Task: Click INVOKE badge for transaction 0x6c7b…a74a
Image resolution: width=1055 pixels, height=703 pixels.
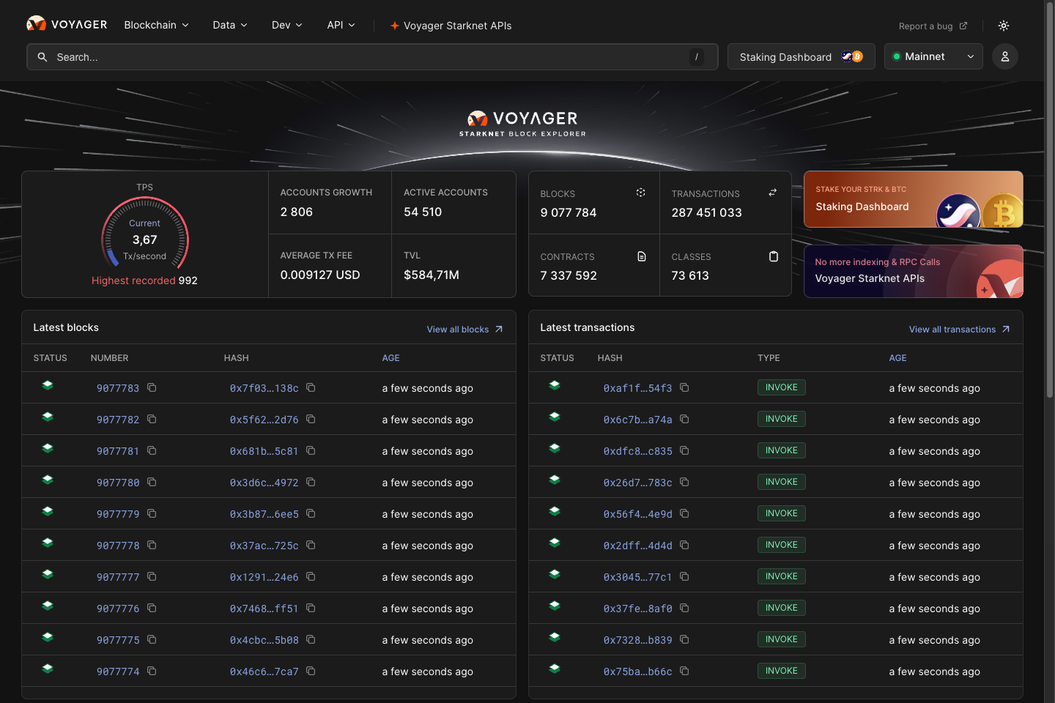Action: 782,419
